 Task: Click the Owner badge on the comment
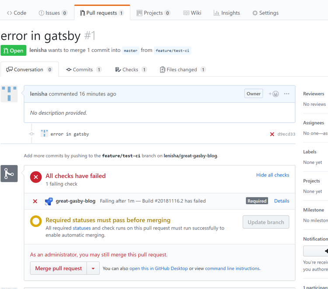(254, 93)
